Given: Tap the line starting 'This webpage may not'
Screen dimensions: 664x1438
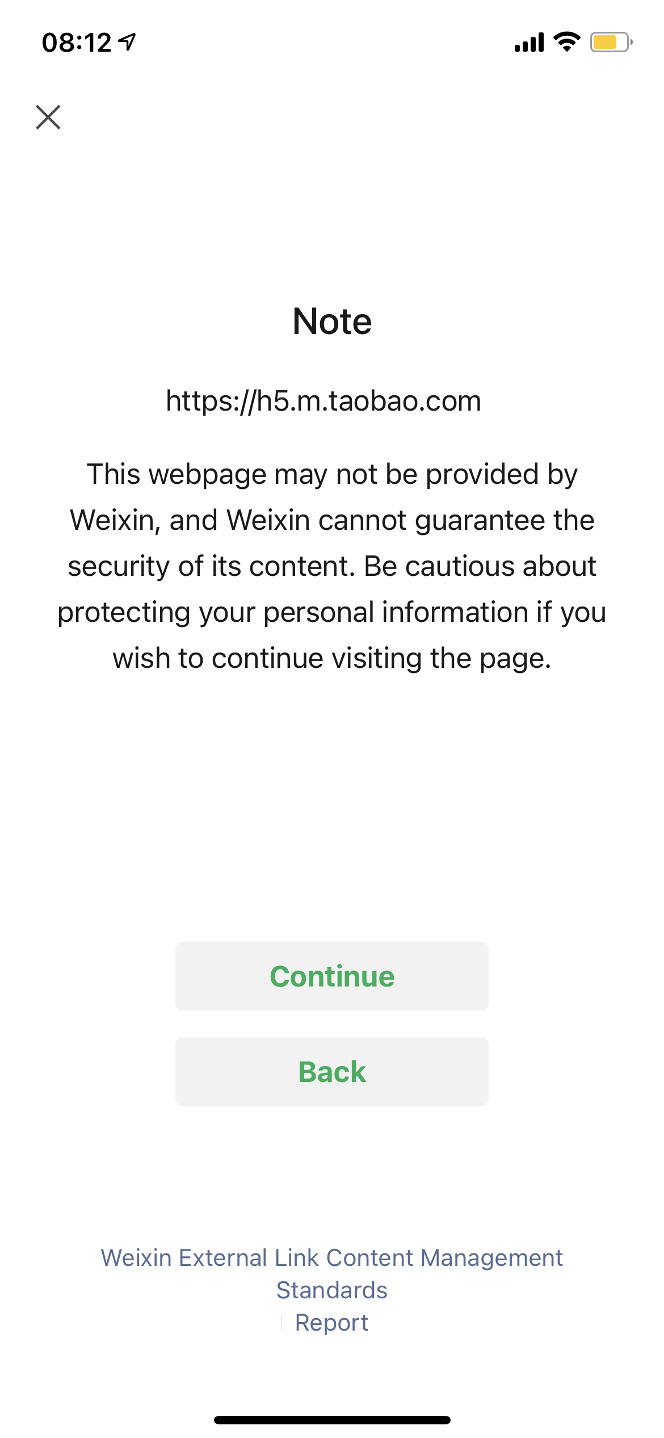Looking at the screenshot, I should pyautogui.click(x=332, y=474).
